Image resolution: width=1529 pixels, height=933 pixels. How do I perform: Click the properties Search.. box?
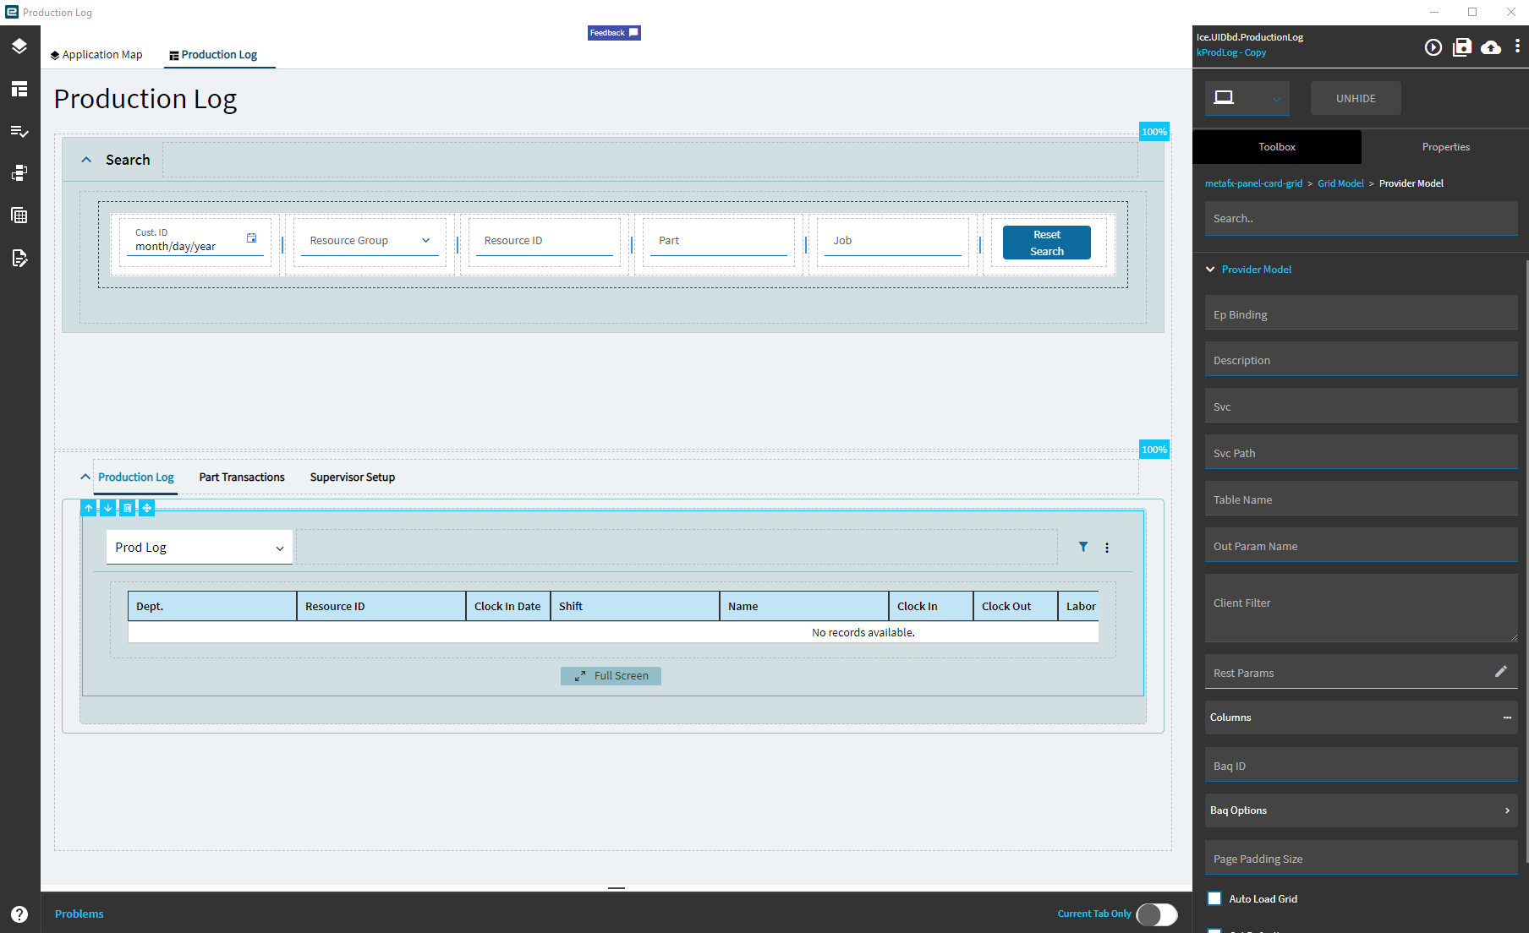pos(1361,219)
